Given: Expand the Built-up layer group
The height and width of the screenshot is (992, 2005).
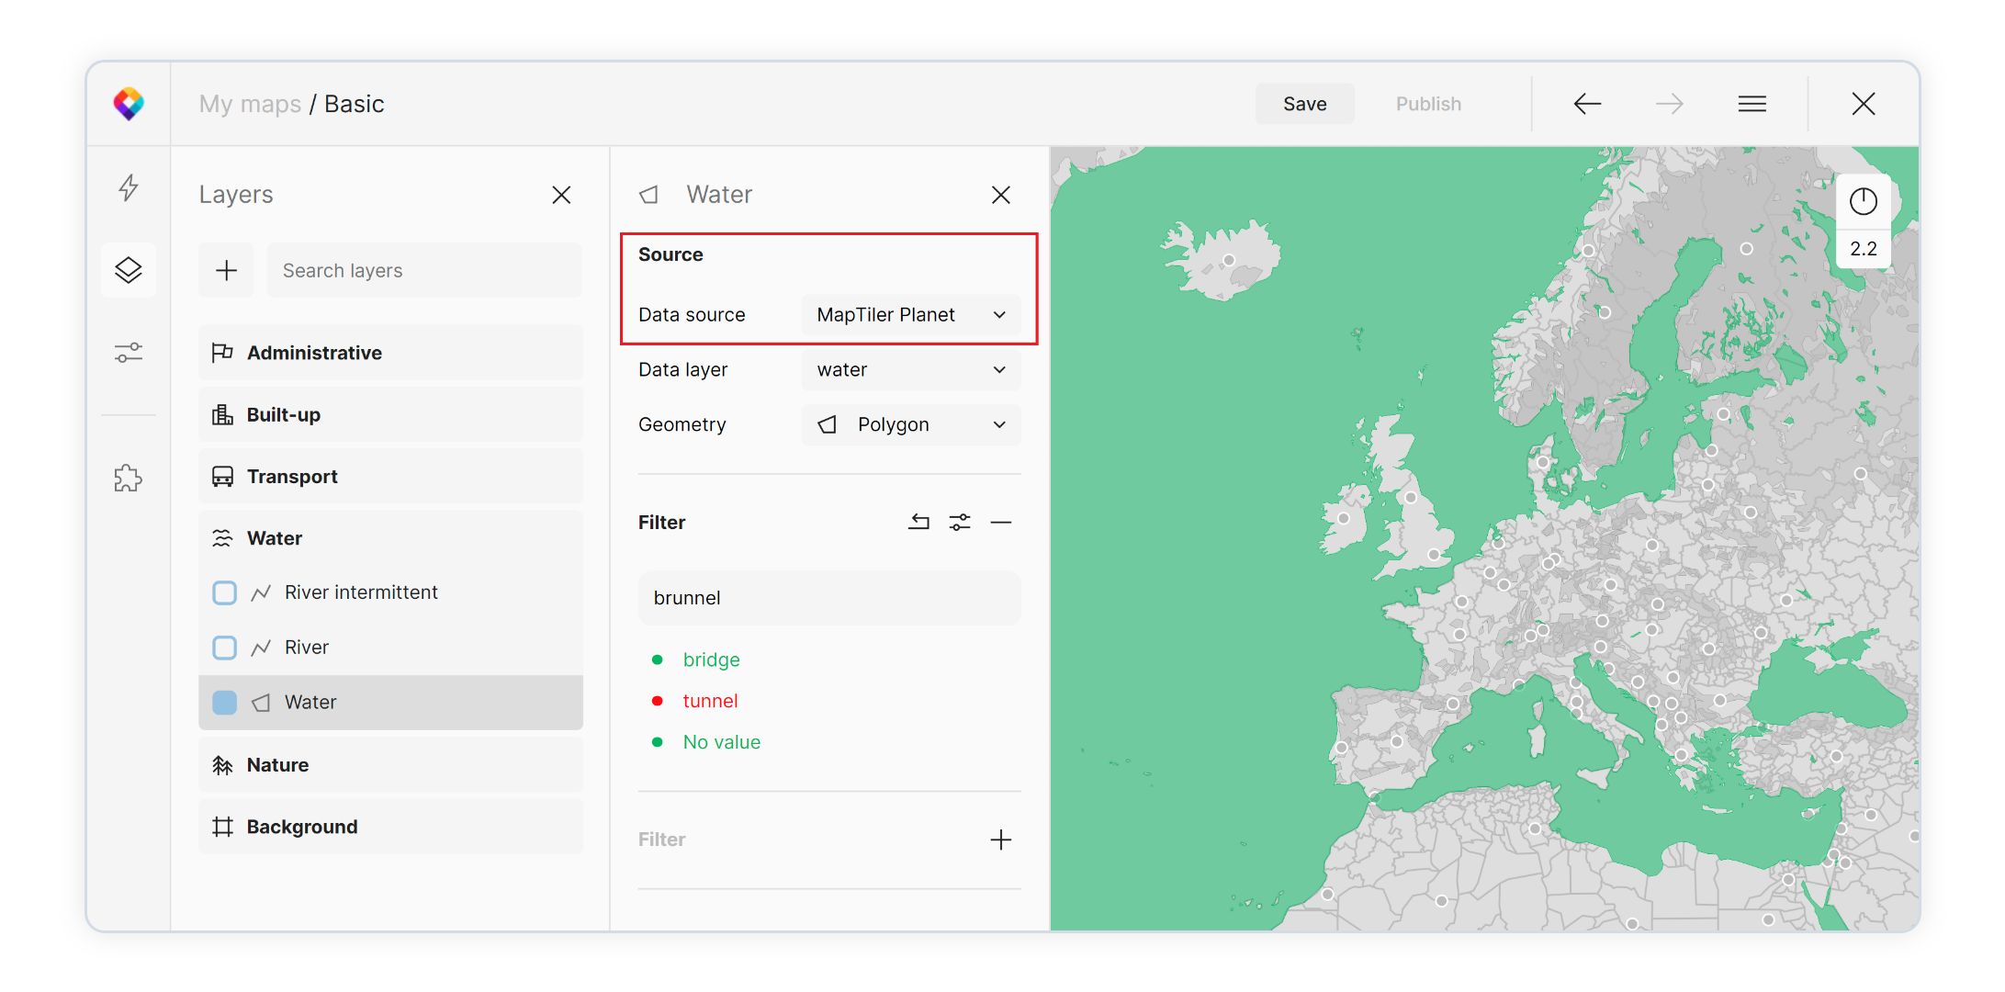Looking at the screenshot, I should tap(390, 414).
